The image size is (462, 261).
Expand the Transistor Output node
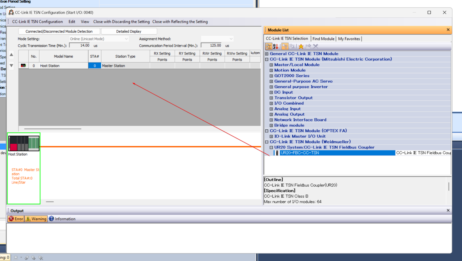click(x=271, y=98)
